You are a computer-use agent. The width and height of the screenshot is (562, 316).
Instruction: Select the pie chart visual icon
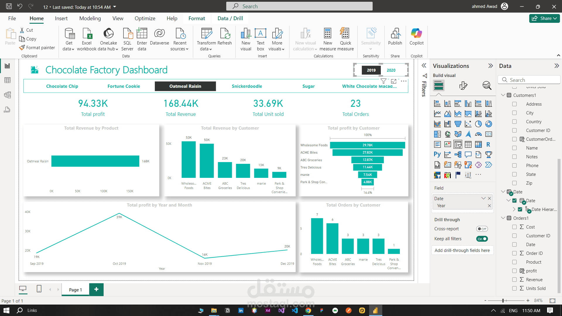[478, 124]
